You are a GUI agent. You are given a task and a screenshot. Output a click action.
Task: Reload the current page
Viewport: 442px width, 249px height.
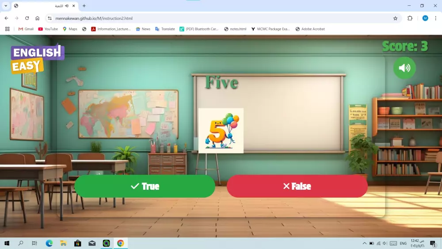coord(27,18)
